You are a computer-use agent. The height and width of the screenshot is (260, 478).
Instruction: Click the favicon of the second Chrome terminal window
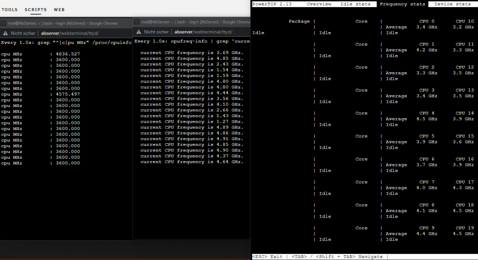(x=137, y=22)
